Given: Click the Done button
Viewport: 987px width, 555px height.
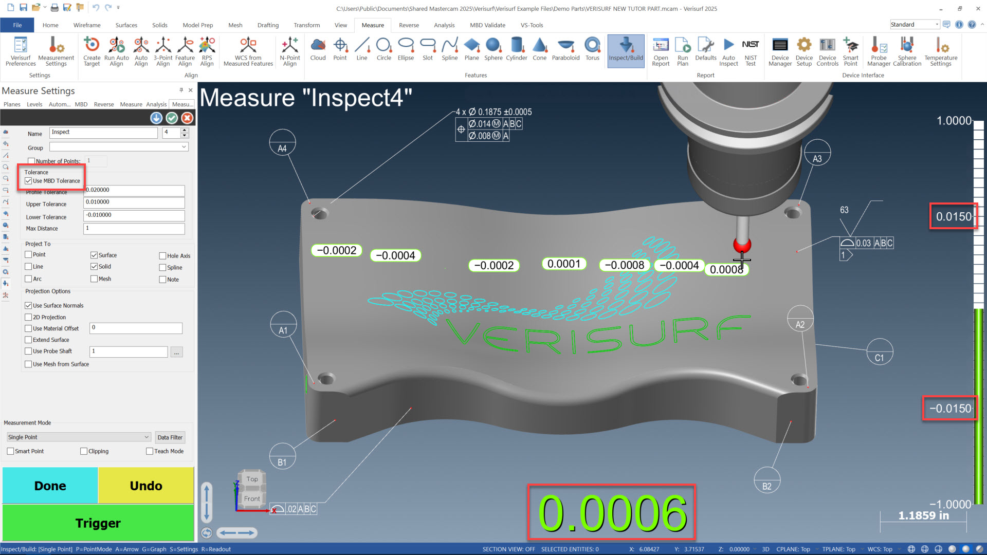Looking at the screenshot, I should [50, 486].
